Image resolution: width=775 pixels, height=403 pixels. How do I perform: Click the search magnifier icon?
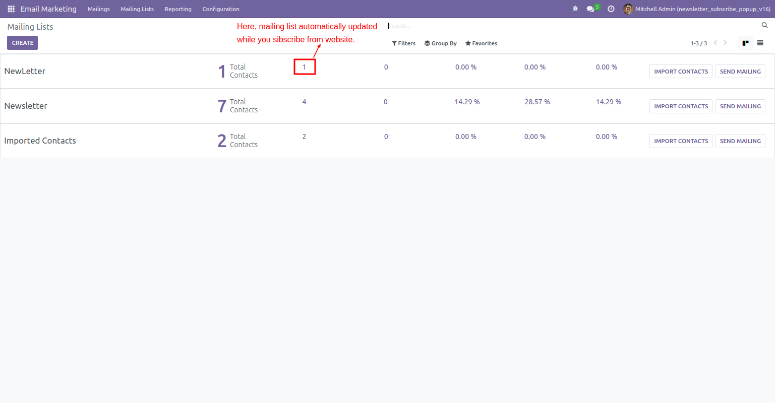(x=764, y=25)
